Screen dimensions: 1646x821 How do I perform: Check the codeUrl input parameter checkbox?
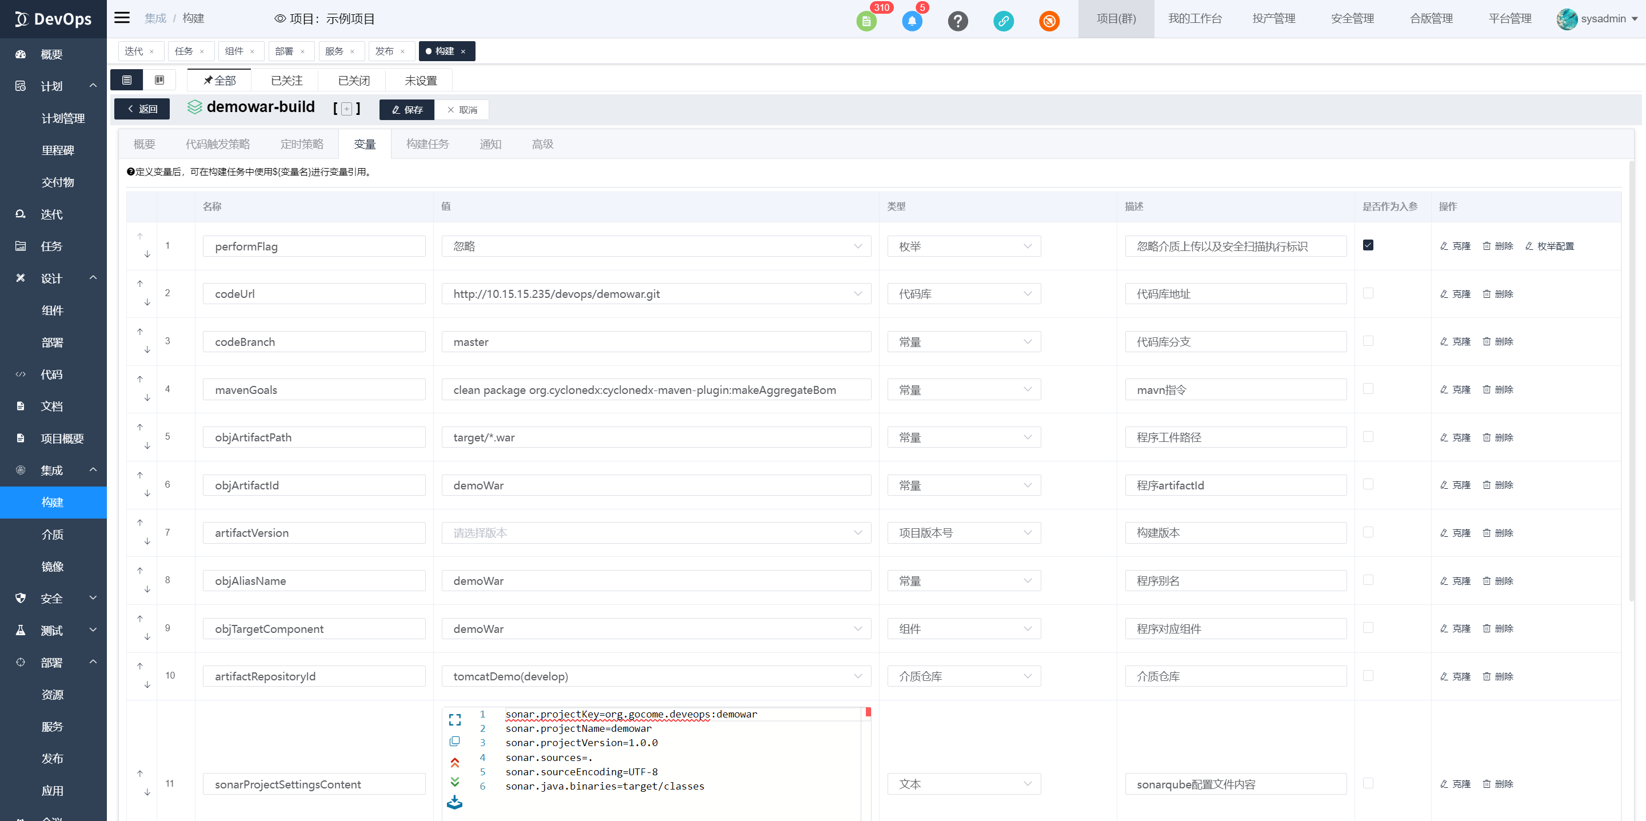[x=1368, y=293]
